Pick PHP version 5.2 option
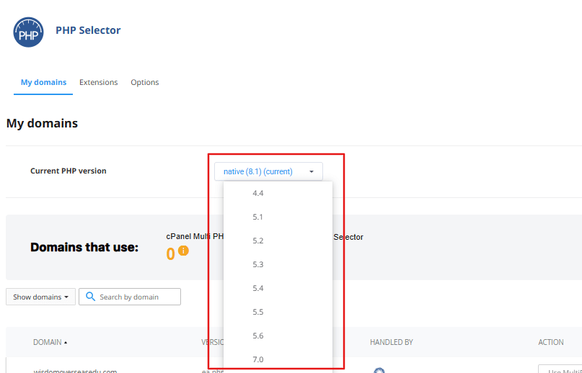This screenshot has width=582, height=373. 258,241
